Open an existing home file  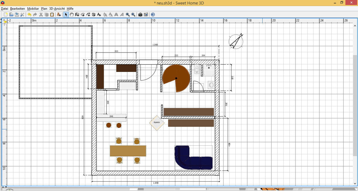pos(11,15)
